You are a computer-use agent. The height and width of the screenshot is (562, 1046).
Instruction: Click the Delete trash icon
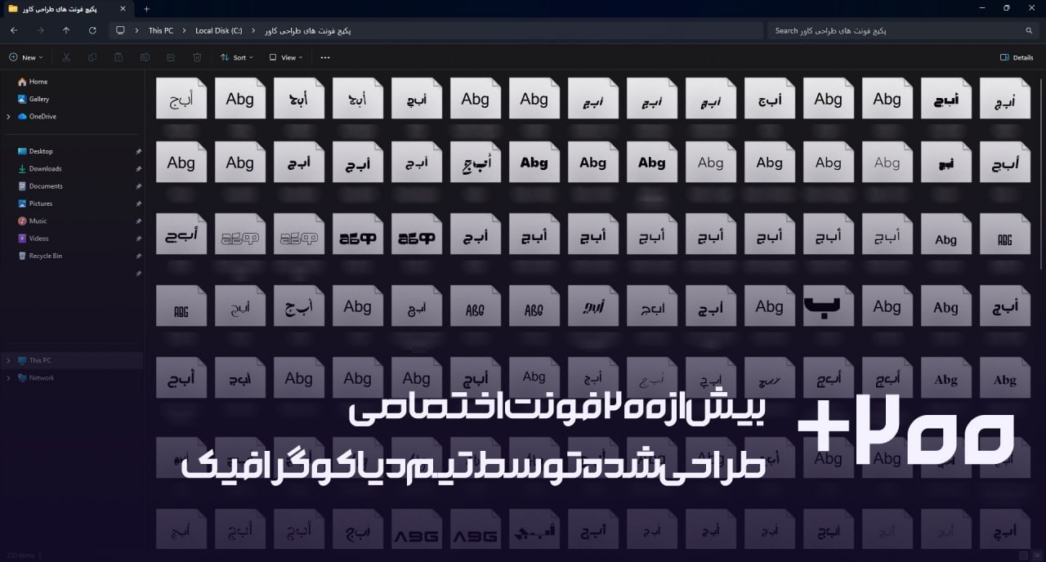coord(197,57)
